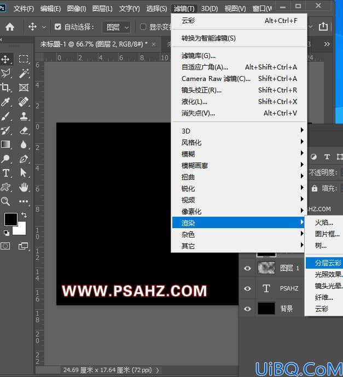Hide the PSAHZ text layer eye icon
The image size is (343, 377).
(x=248, y=288)
